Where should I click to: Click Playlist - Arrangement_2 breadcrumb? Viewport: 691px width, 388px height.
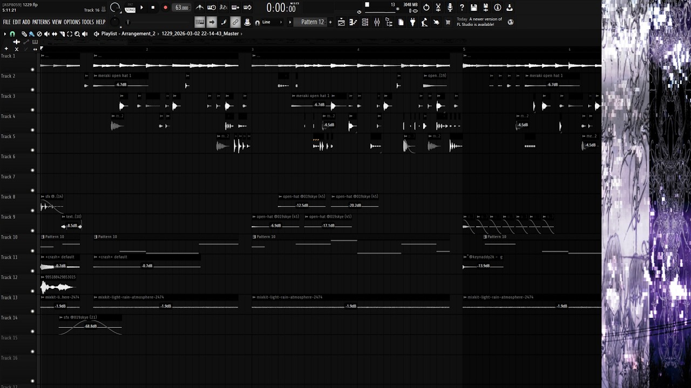pos(128,33)
